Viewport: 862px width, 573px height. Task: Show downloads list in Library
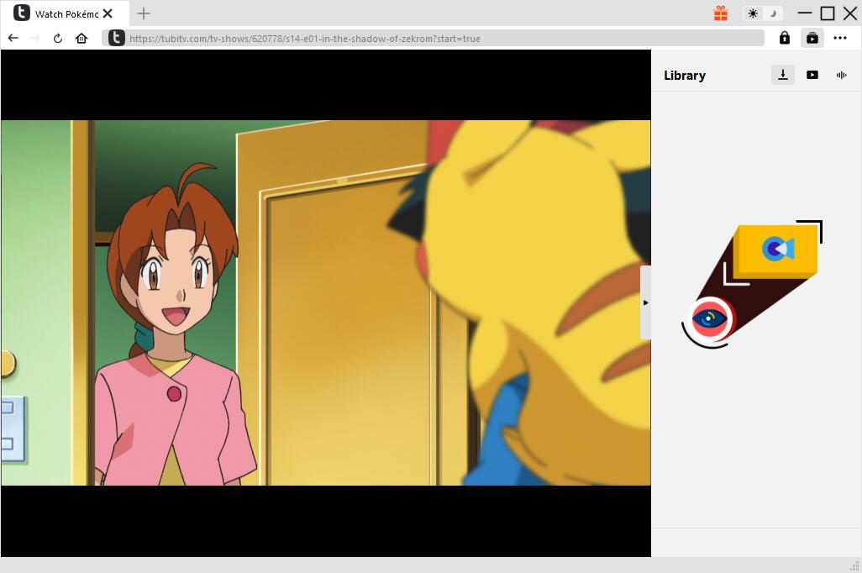[782, 75]
